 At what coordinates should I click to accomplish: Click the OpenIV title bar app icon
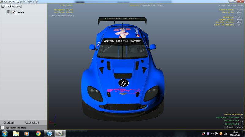[2, 2]
